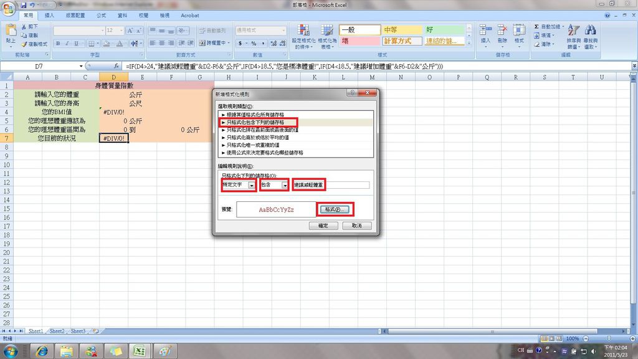Viewport: 638px width, 359px height.
Task: Select the 壞 (Bad) cell style
Action: coord(359,41)
